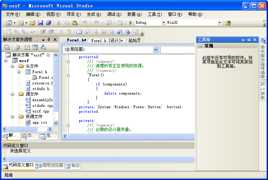This screenshot has height=180, width=268.
Task: Click the Increase Indent icon
Action: [51, 32]
